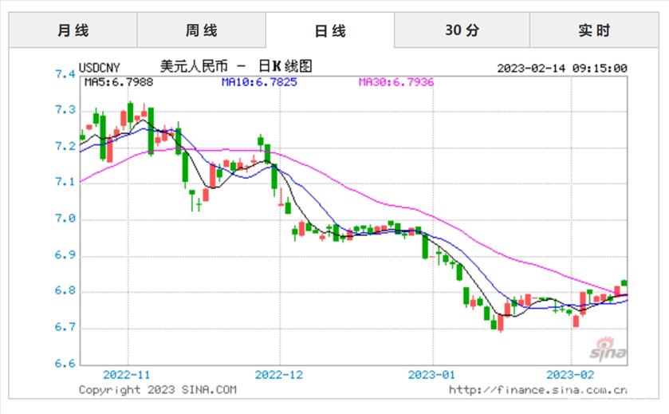
Task: Click the 2023-02 date axis label
Action: pos(570,375)
